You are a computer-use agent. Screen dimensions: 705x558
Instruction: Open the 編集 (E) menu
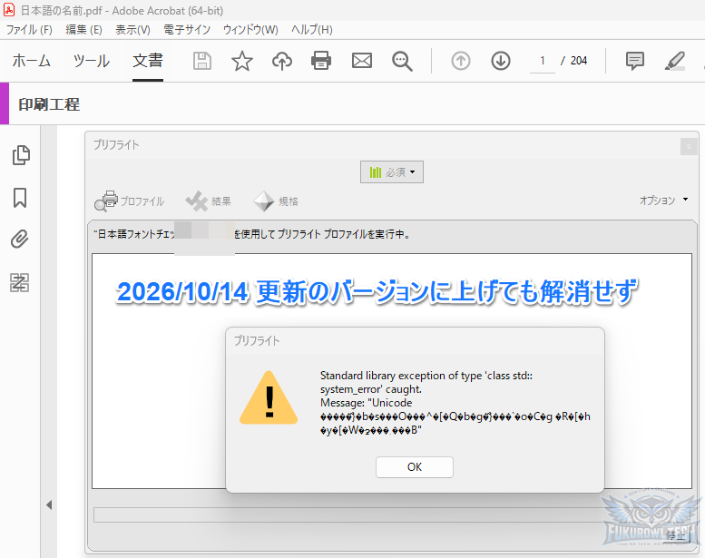[x=83, y=30]
